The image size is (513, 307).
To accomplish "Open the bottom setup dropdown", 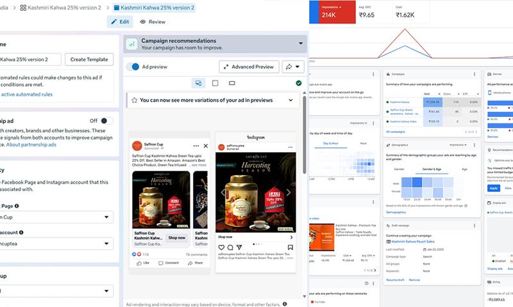I will (56, 290).
